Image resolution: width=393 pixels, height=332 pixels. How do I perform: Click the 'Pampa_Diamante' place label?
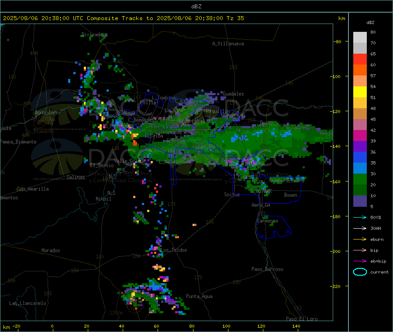[x=18, y=142]
